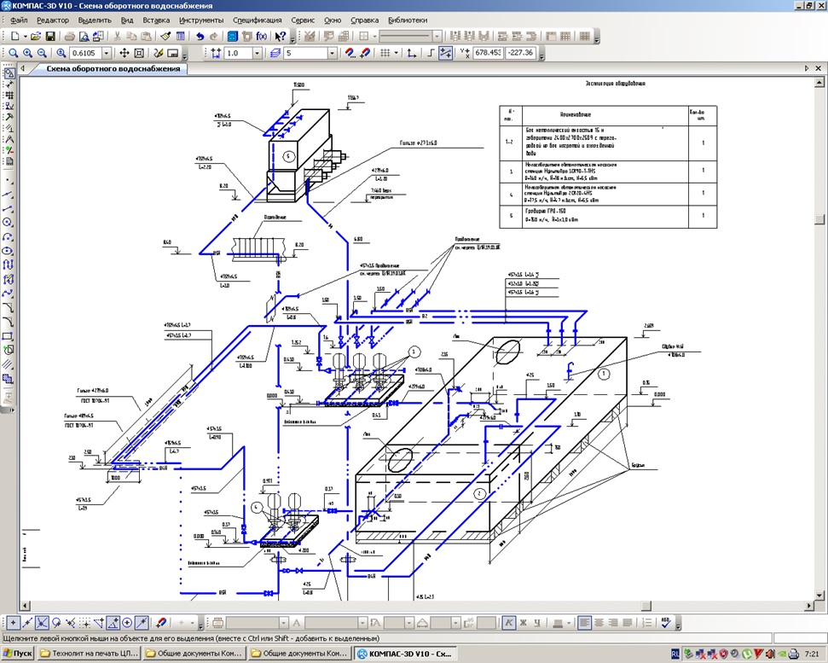Click the horizontal scrollbar thumb
The height and width of the screenshot is (663, 828).
pyautogui.click(x=646, y=606)
